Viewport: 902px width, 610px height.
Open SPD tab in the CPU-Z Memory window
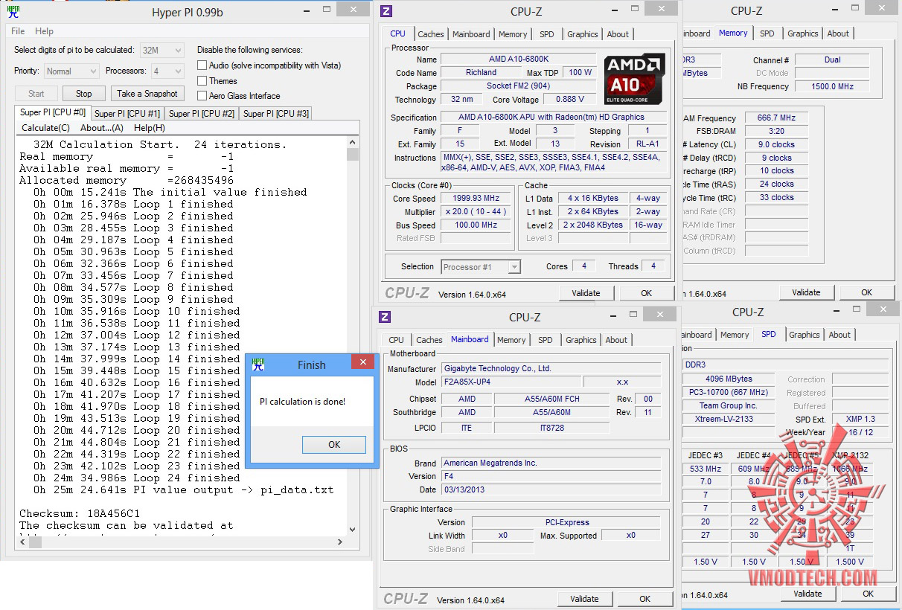coord(767,33)
